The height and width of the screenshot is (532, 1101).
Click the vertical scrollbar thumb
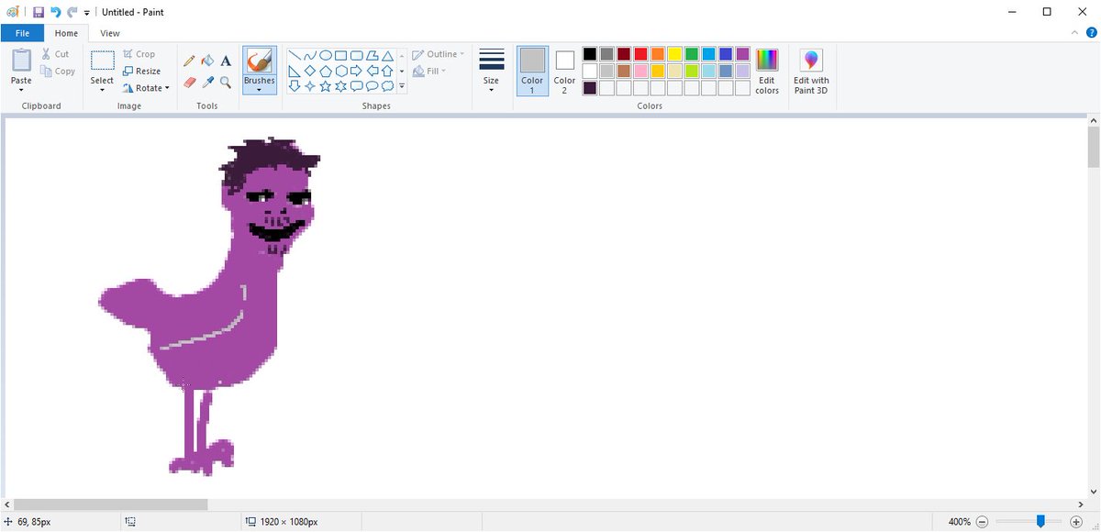1093,148
